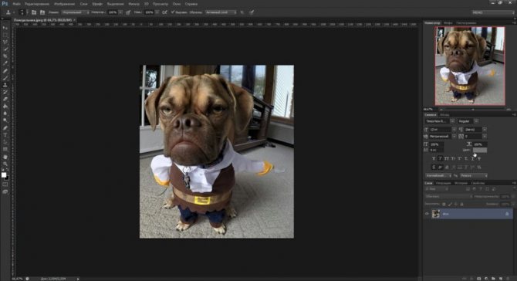Select the Hand tool
This screenshot has height=281, width=517.
[5, 157]
